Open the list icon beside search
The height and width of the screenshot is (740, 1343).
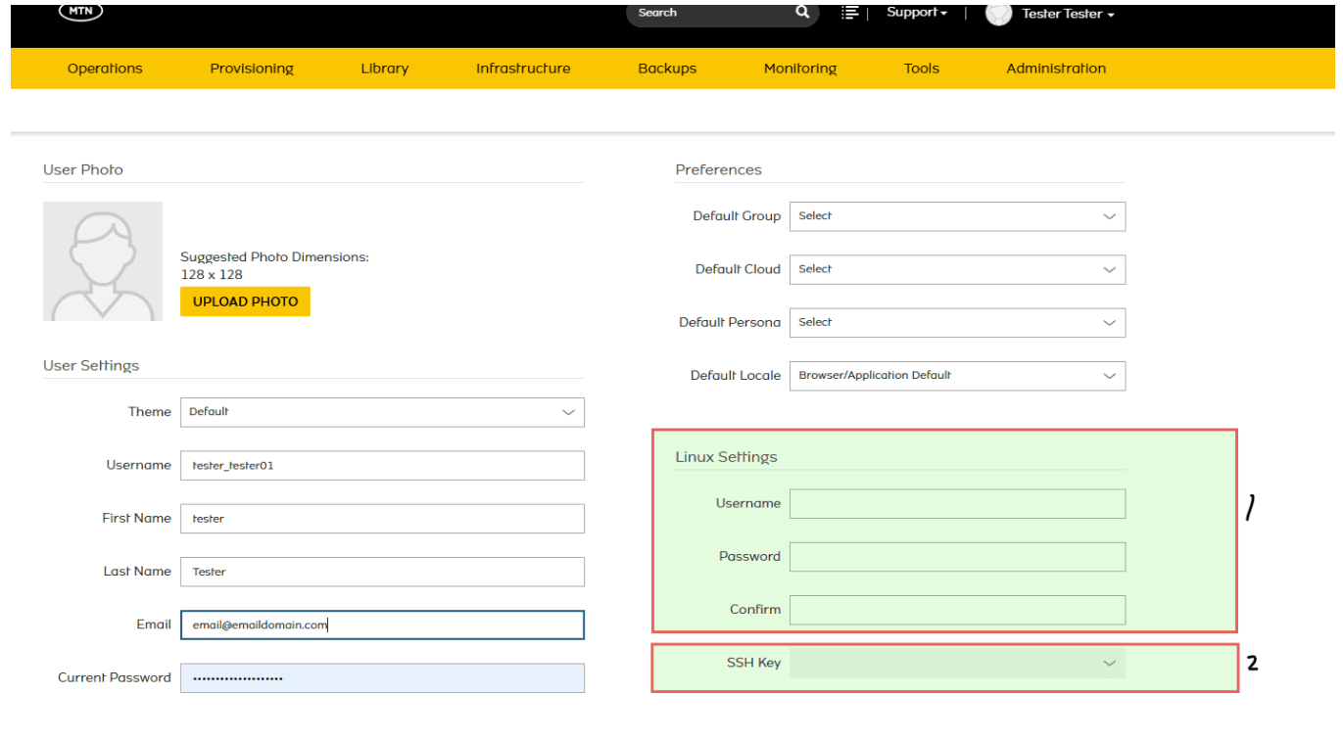(x=849, y=13)
